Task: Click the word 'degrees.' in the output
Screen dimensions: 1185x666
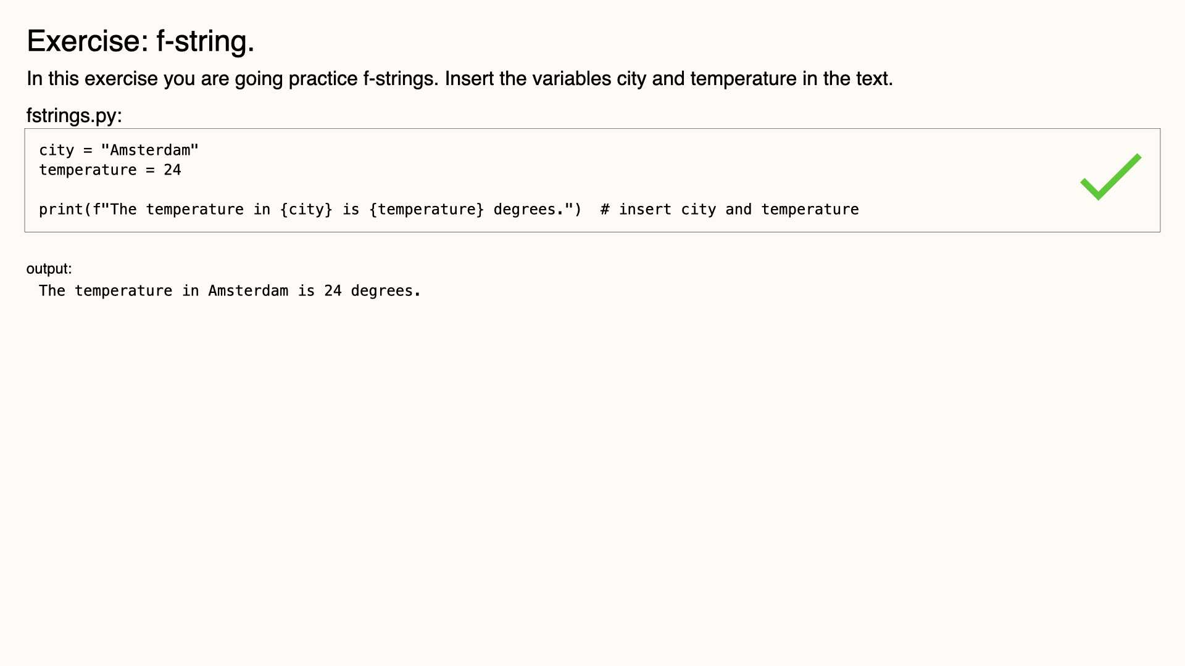Action: (386, 291)
